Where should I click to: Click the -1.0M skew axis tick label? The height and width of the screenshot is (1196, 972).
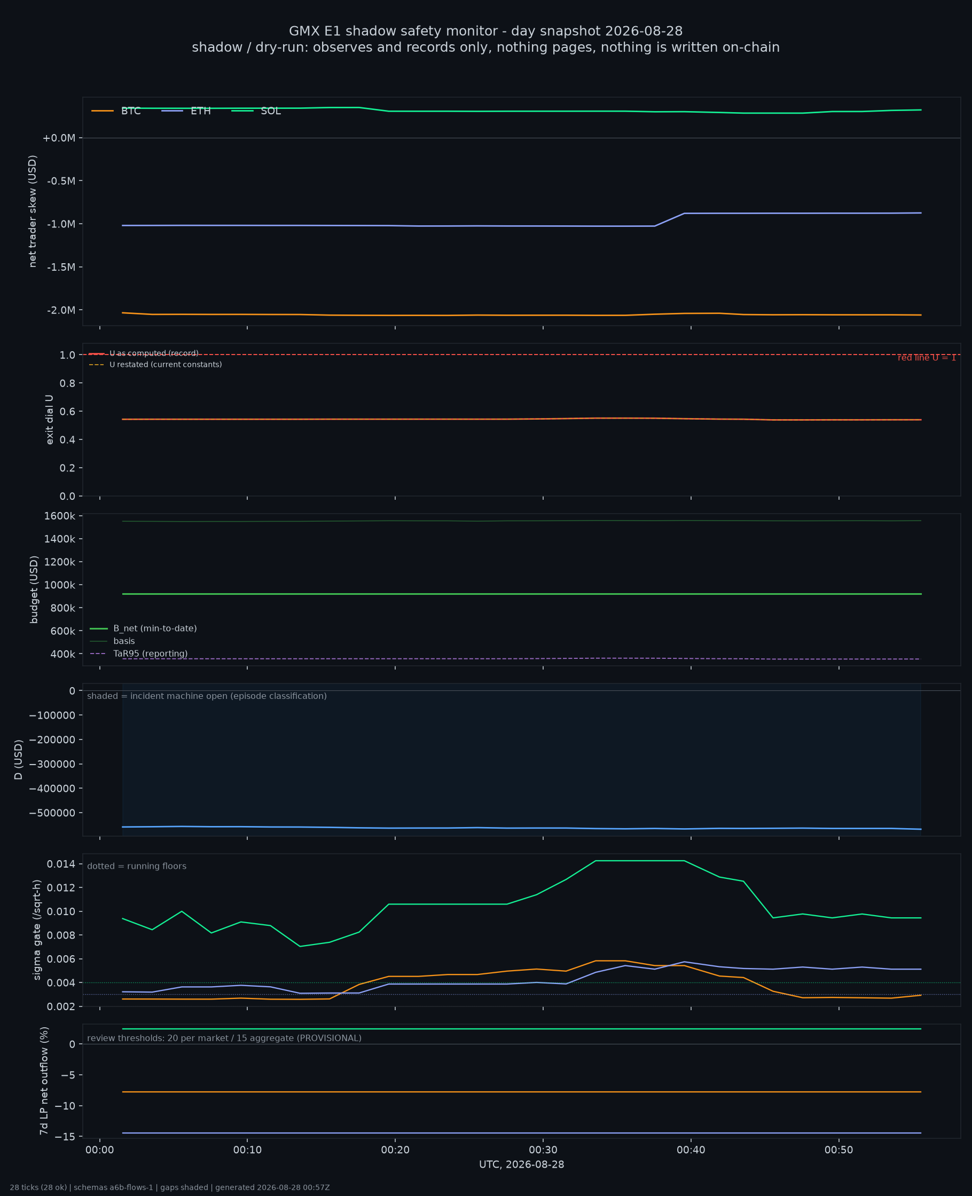[x=61, y=224]
